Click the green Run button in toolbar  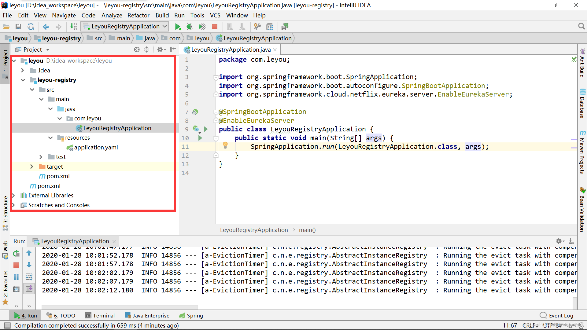[x=178, y=27]
